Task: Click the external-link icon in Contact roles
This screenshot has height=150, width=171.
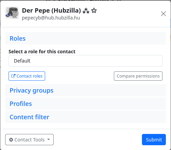Action: (x=13, y=76)
